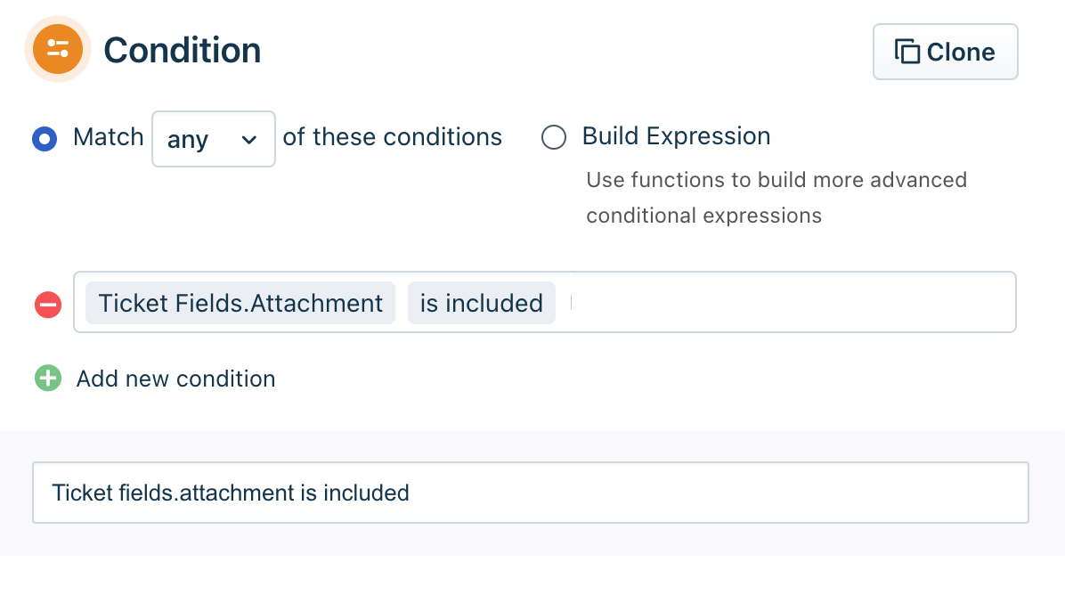Click the Clone copy icon
The width and height of the screenshot is (1065, 595).
point(907,52)
